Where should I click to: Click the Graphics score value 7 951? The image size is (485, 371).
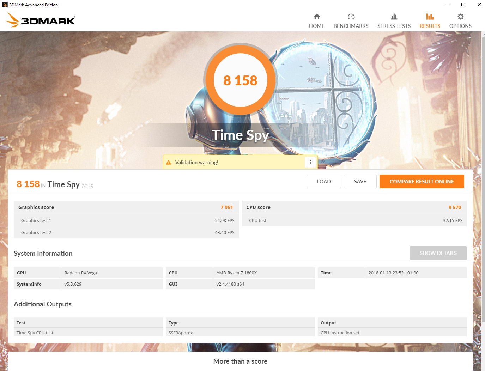[x=227, y=207]
